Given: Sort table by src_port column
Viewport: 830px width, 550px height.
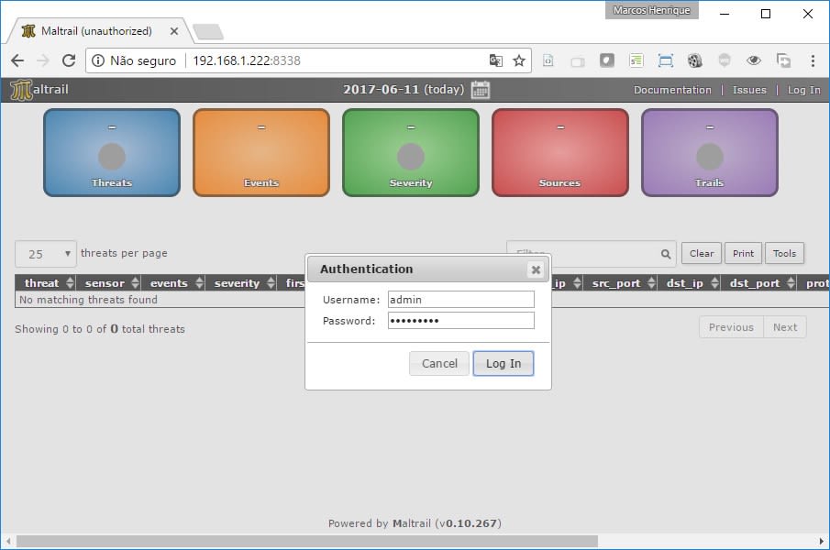Looking at the screenshot, I should click(x=620, y=283).
